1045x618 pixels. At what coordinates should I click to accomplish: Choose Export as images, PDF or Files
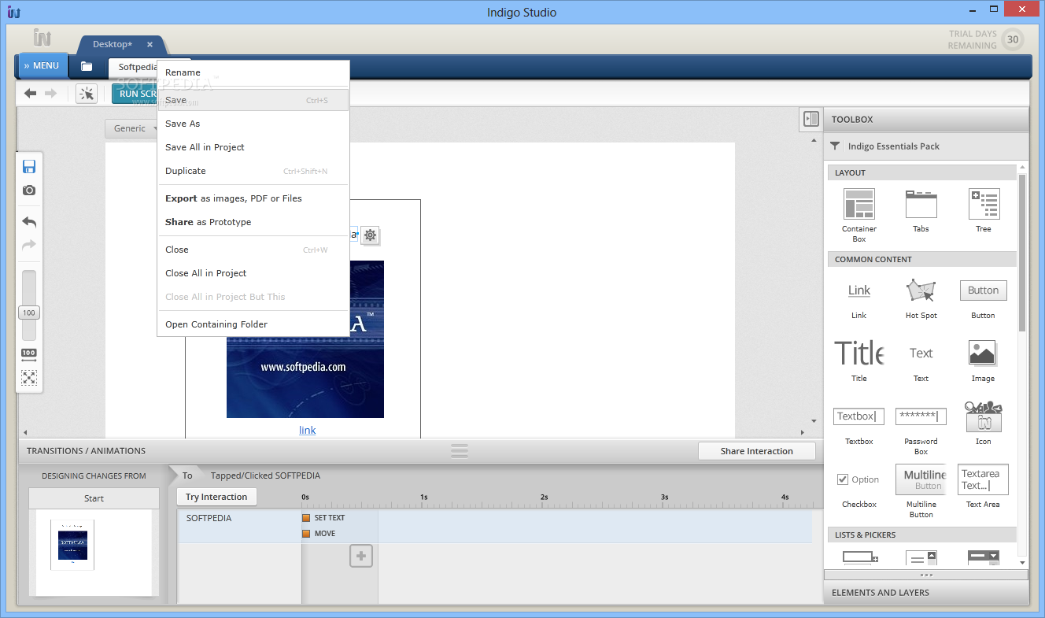[x=253, y=198]
